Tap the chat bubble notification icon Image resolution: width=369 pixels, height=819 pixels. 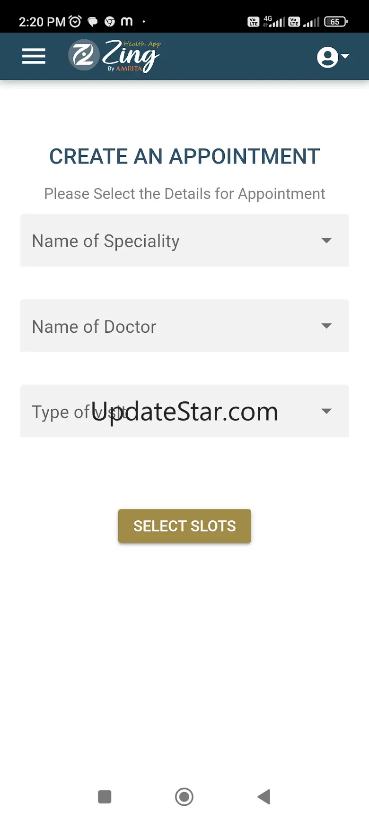pyautogui.click(x=93, y=22)
